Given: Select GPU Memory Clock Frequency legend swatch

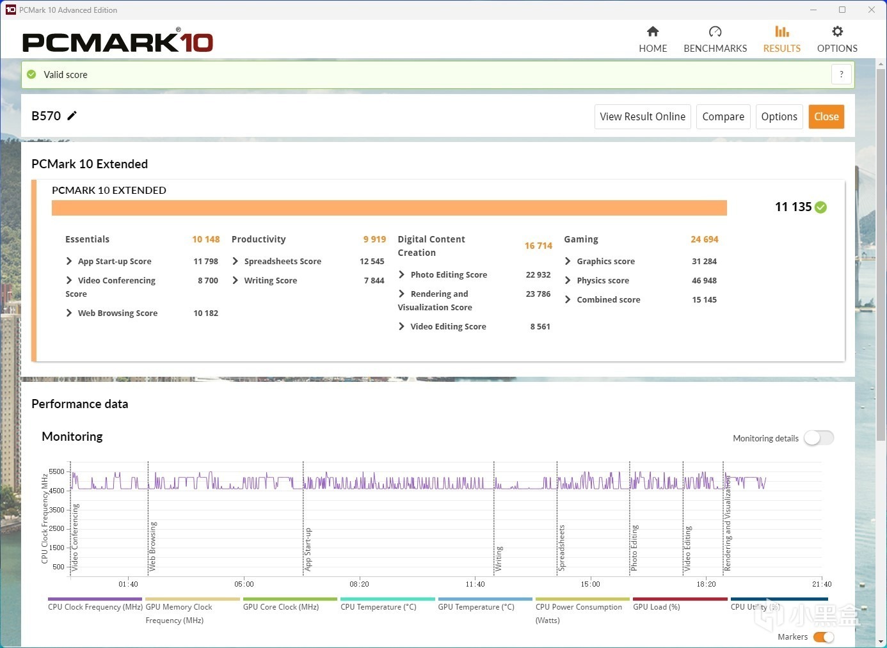Looking at the screenshot, I should [193, 599].
